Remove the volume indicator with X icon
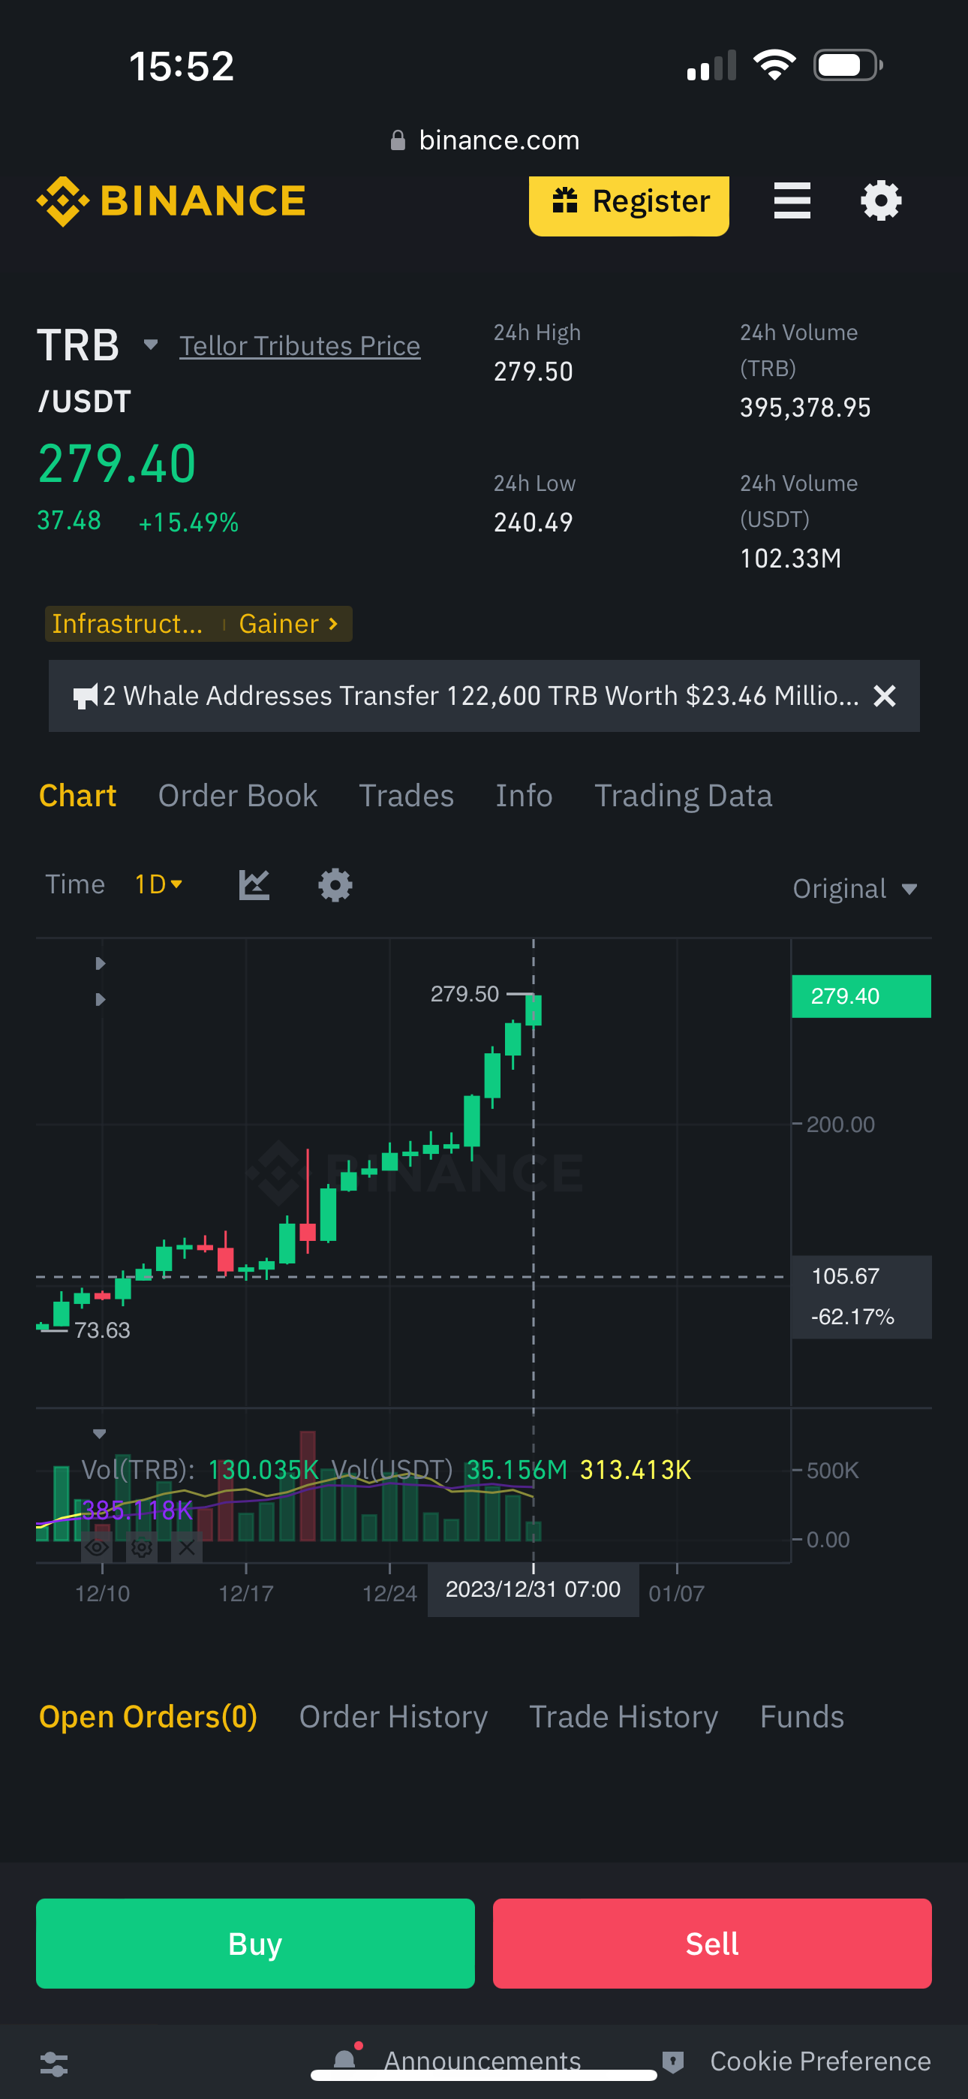The width and height of the screenshot is (968, 2099). click(x=187, y=1546)
